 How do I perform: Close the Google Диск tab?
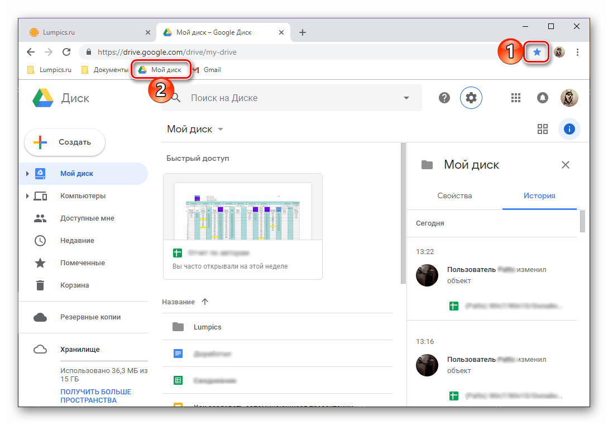pos(281,32)
